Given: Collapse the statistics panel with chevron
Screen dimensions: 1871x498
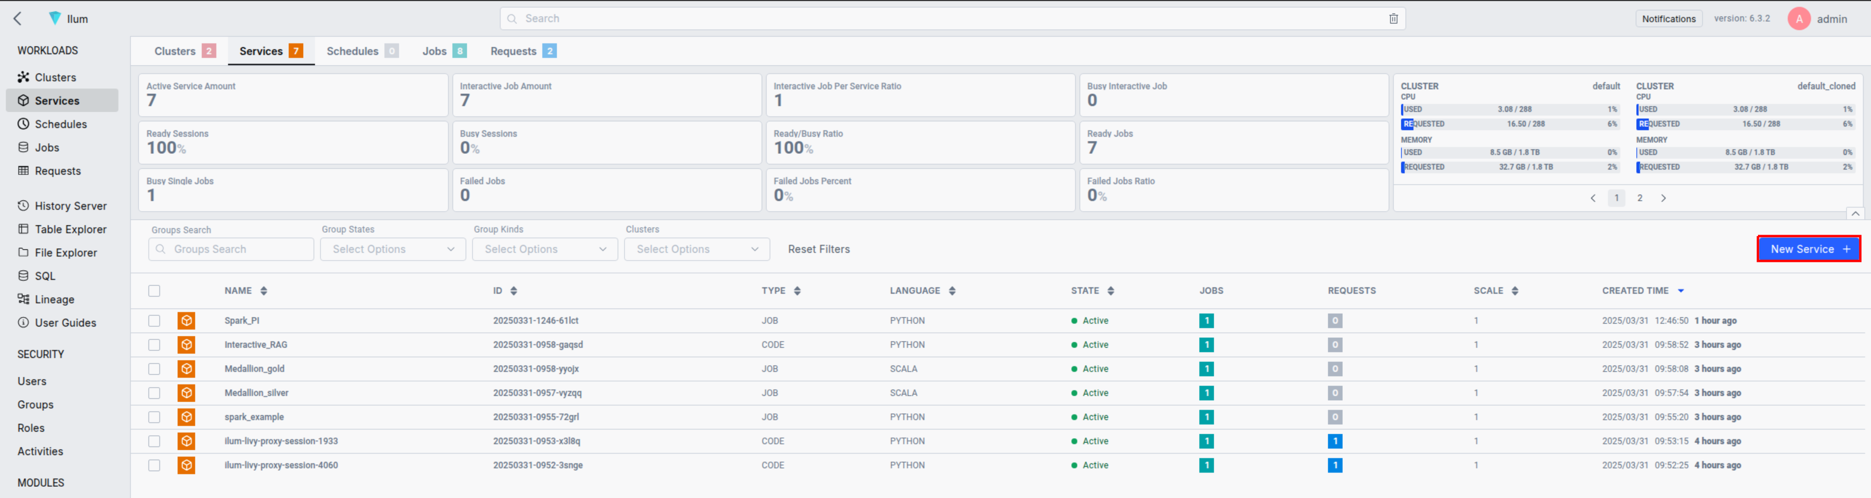Looking at the screenshot, I should pyautogui.click(x=1855, y=213).
